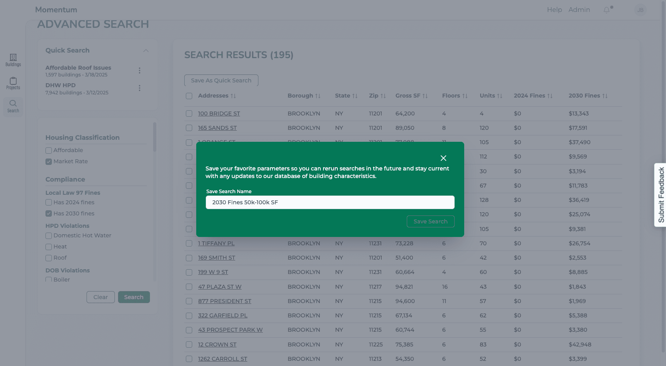The width and height of the screenshot is (666, 366).
Task: Click Save As Quick Search button
Action: (221, 80)
